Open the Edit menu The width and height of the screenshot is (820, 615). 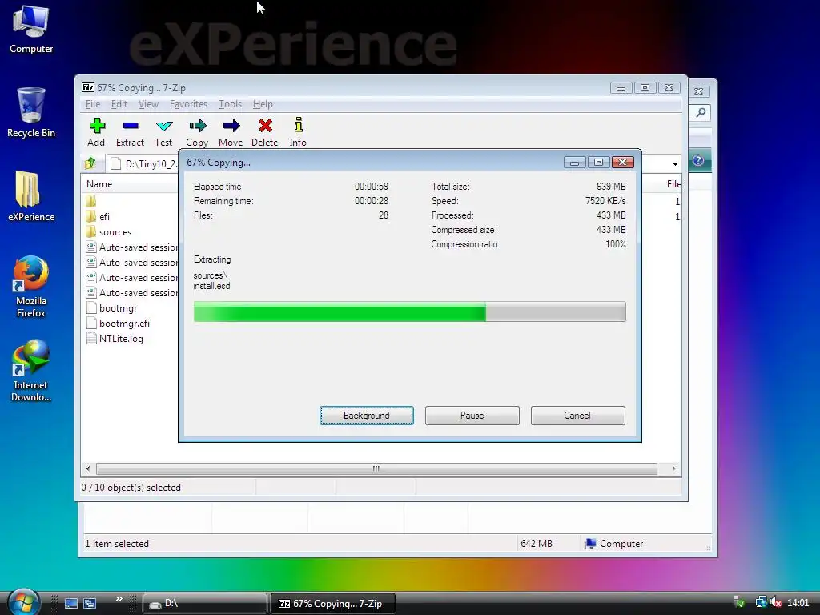tap(119, 104)
